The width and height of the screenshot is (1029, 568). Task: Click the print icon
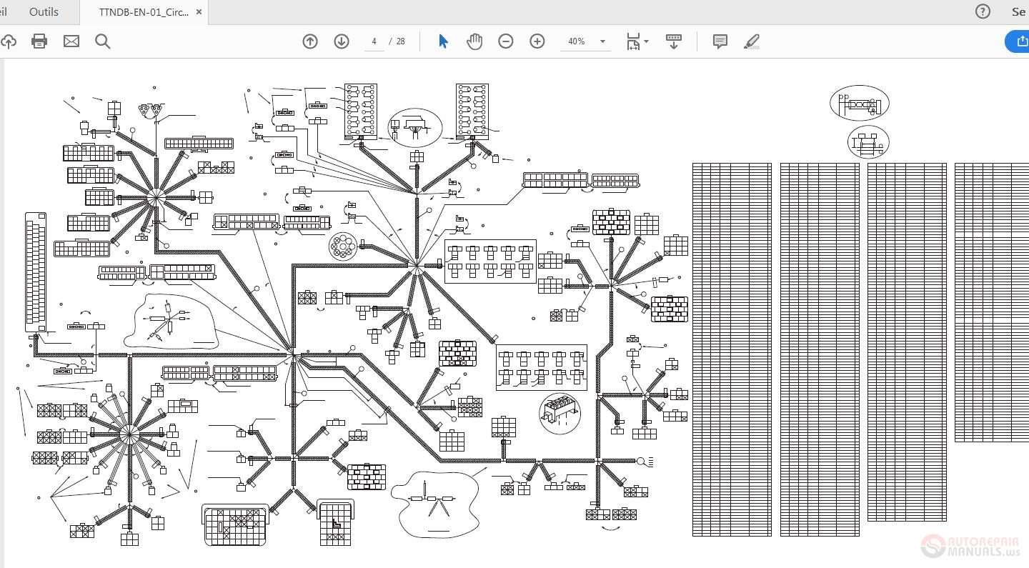click(39, 41)
